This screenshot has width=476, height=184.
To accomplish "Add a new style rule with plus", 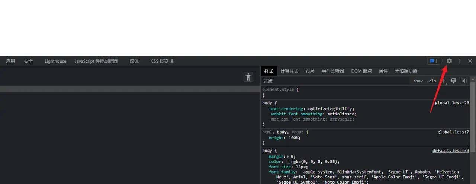I will click(x=443, y=81).
